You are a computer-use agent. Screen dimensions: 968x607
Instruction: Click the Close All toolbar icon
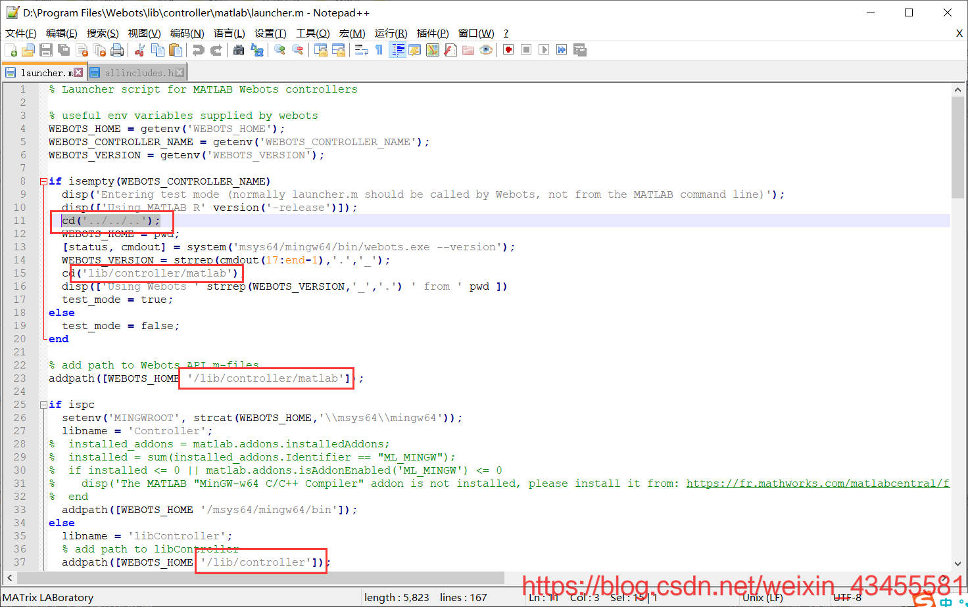99,50
